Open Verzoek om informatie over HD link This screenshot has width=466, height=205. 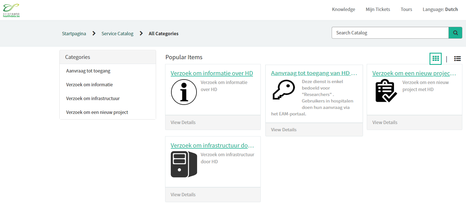[212, 73]
